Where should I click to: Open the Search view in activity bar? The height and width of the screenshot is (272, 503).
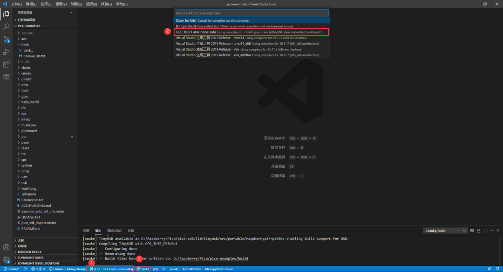6,27
